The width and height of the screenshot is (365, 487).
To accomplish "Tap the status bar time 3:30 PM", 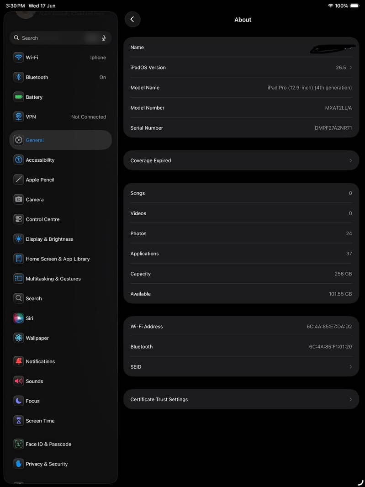I will pos(15,5).
